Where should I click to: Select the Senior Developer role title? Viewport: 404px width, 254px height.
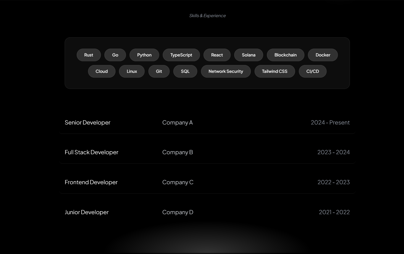(88, 122)
